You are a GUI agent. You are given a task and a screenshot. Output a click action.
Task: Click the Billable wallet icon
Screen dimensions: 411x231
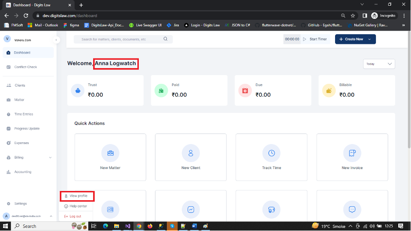(329, 90)
